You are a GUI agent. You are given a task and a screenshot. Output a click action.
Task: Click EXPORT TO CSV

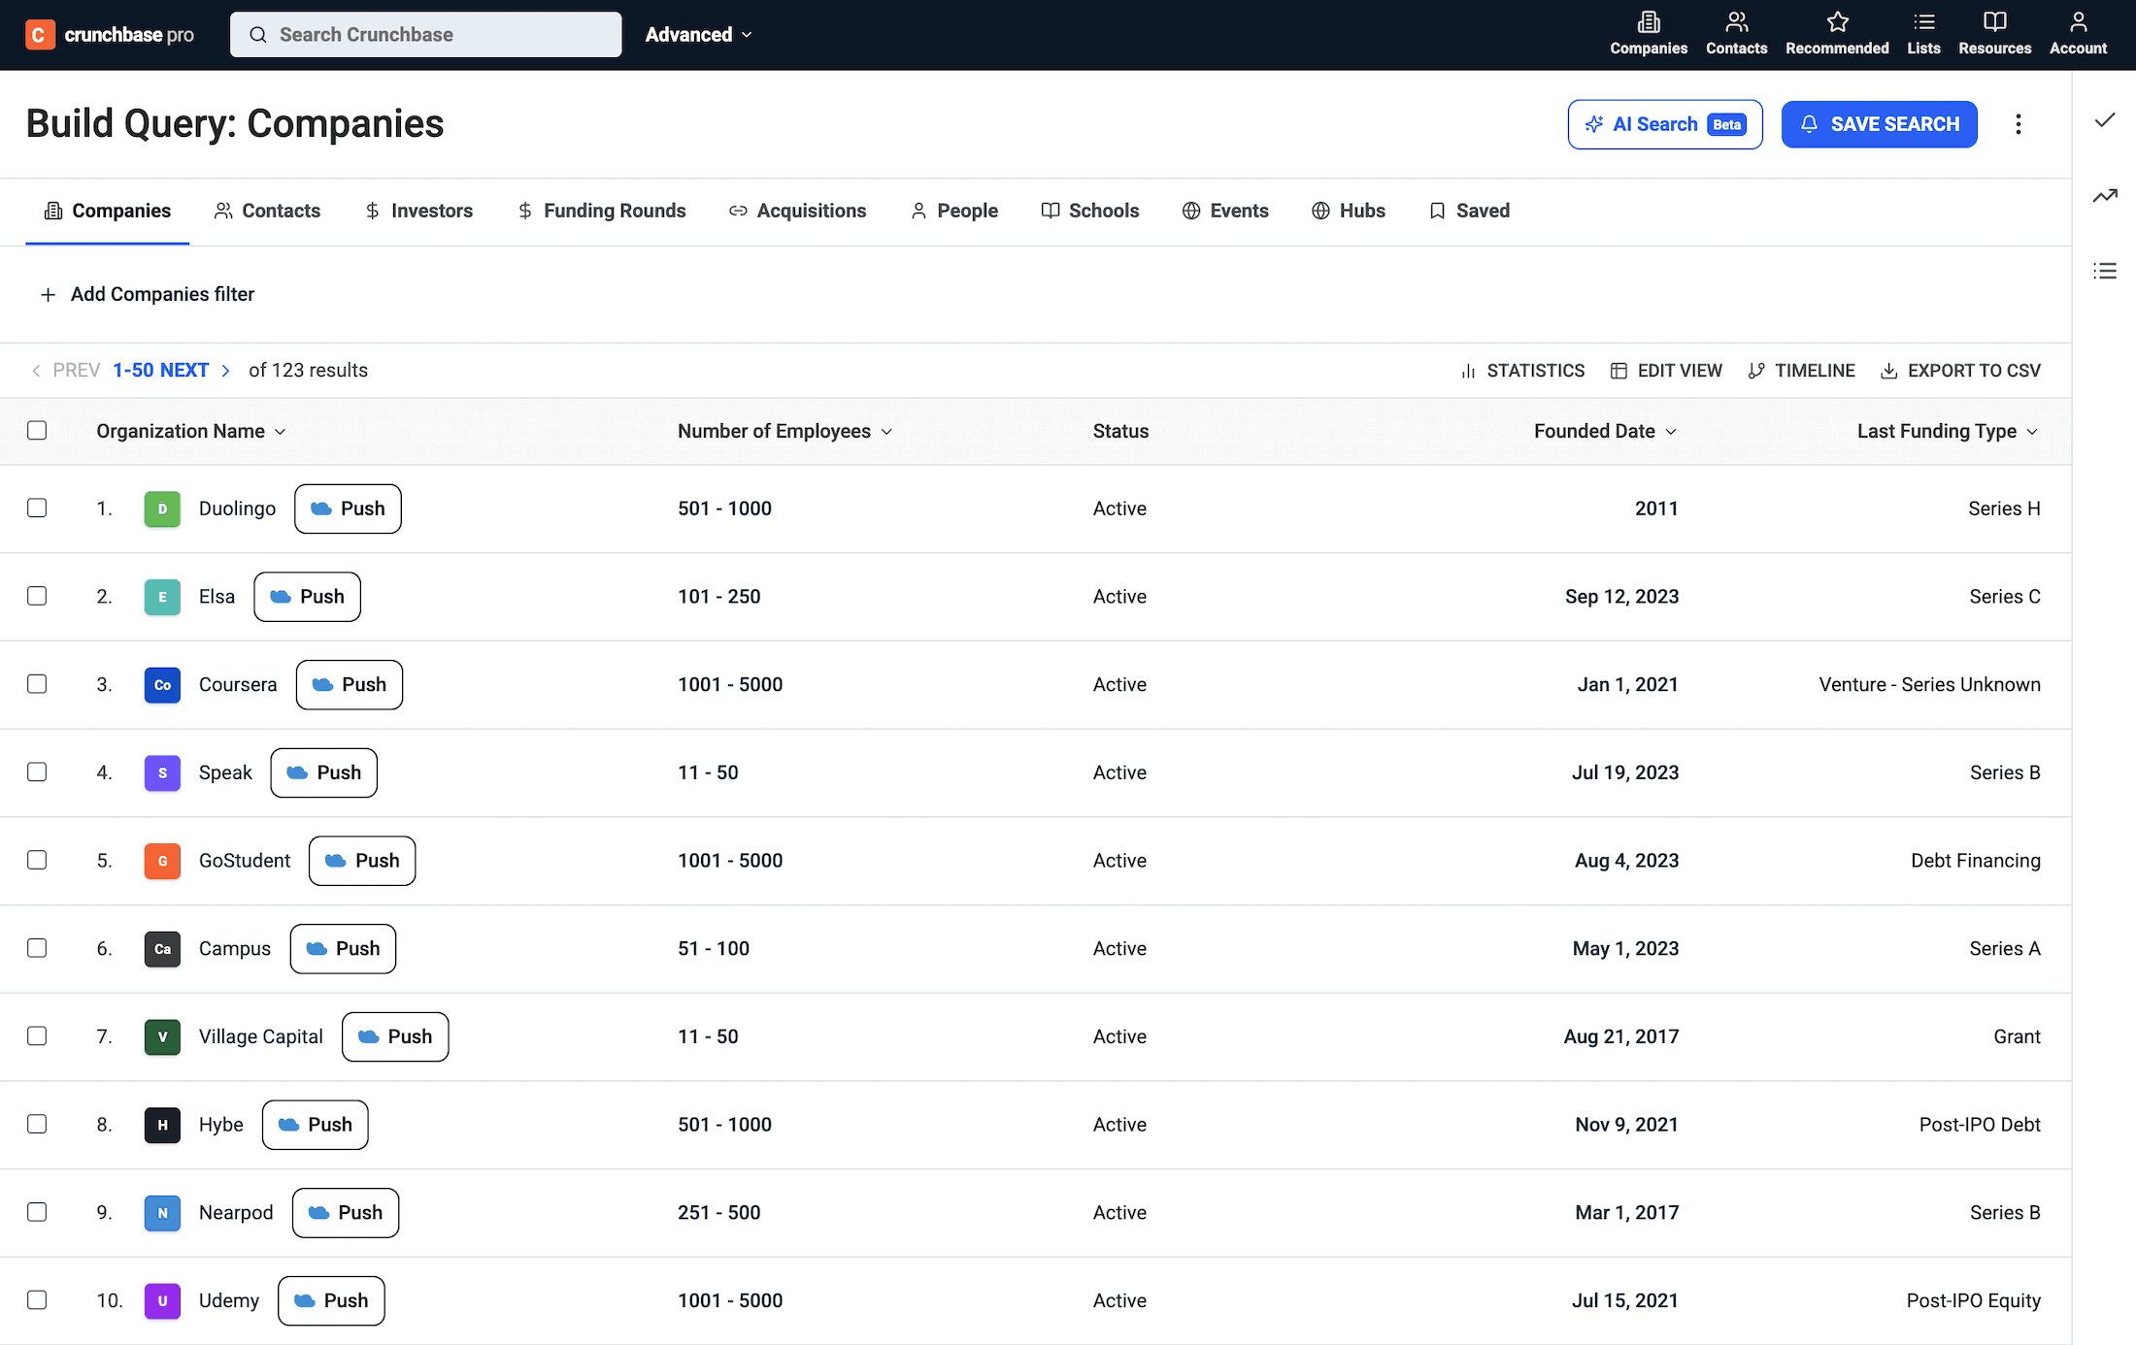(x=1960, y=371)
